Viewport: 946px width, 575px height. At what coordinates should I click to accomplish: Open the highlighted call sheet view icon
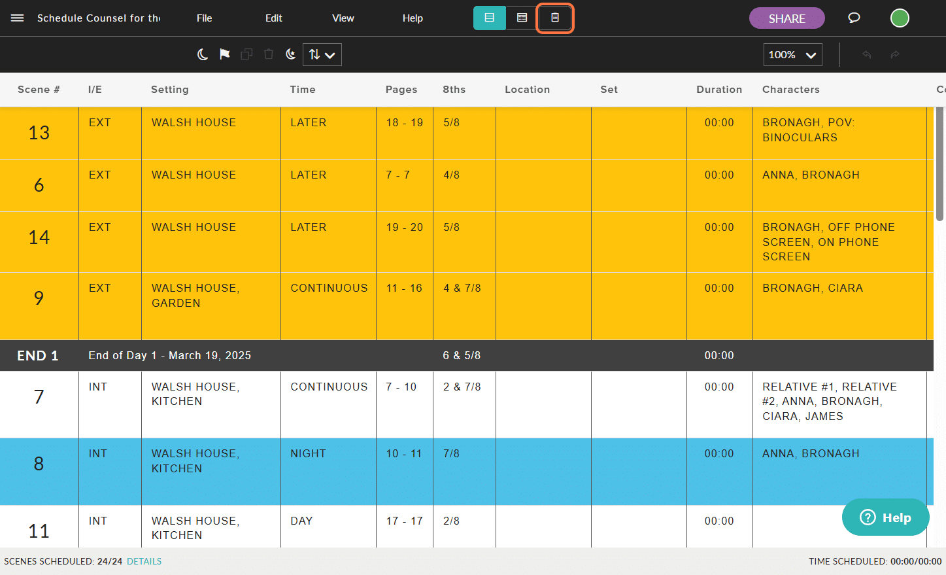point(555,18)
